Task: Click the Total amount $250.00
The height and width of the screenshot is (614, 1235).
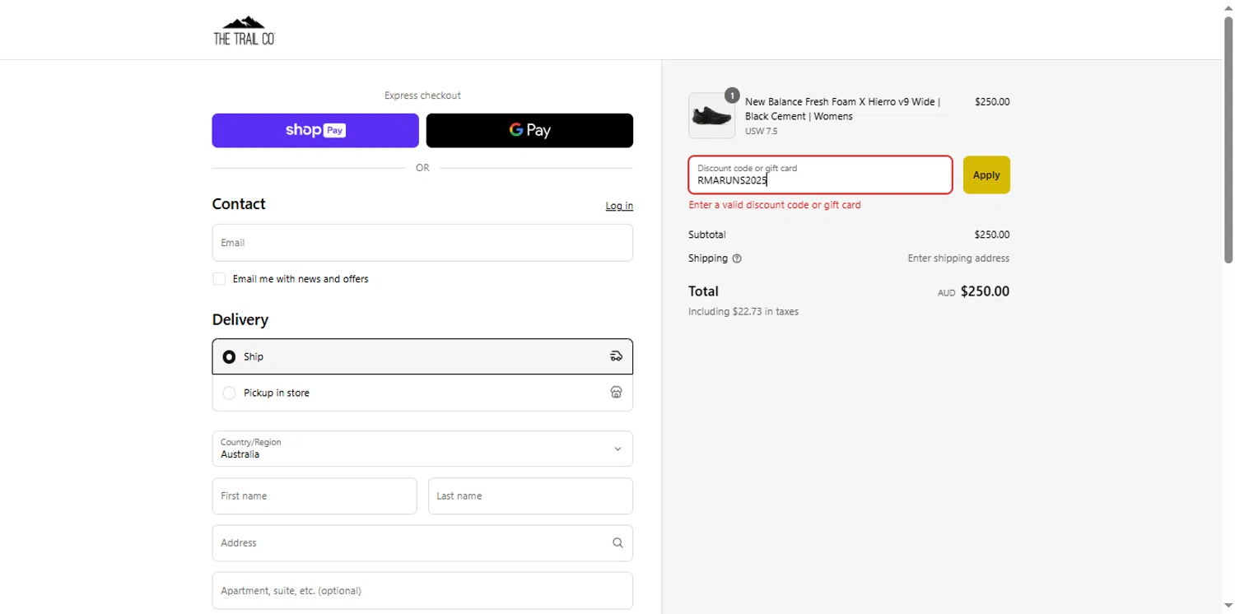Action: coord(985,291)
